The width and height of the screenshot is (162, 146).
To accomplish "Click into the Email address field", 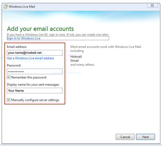I will (x=35, y=53).
